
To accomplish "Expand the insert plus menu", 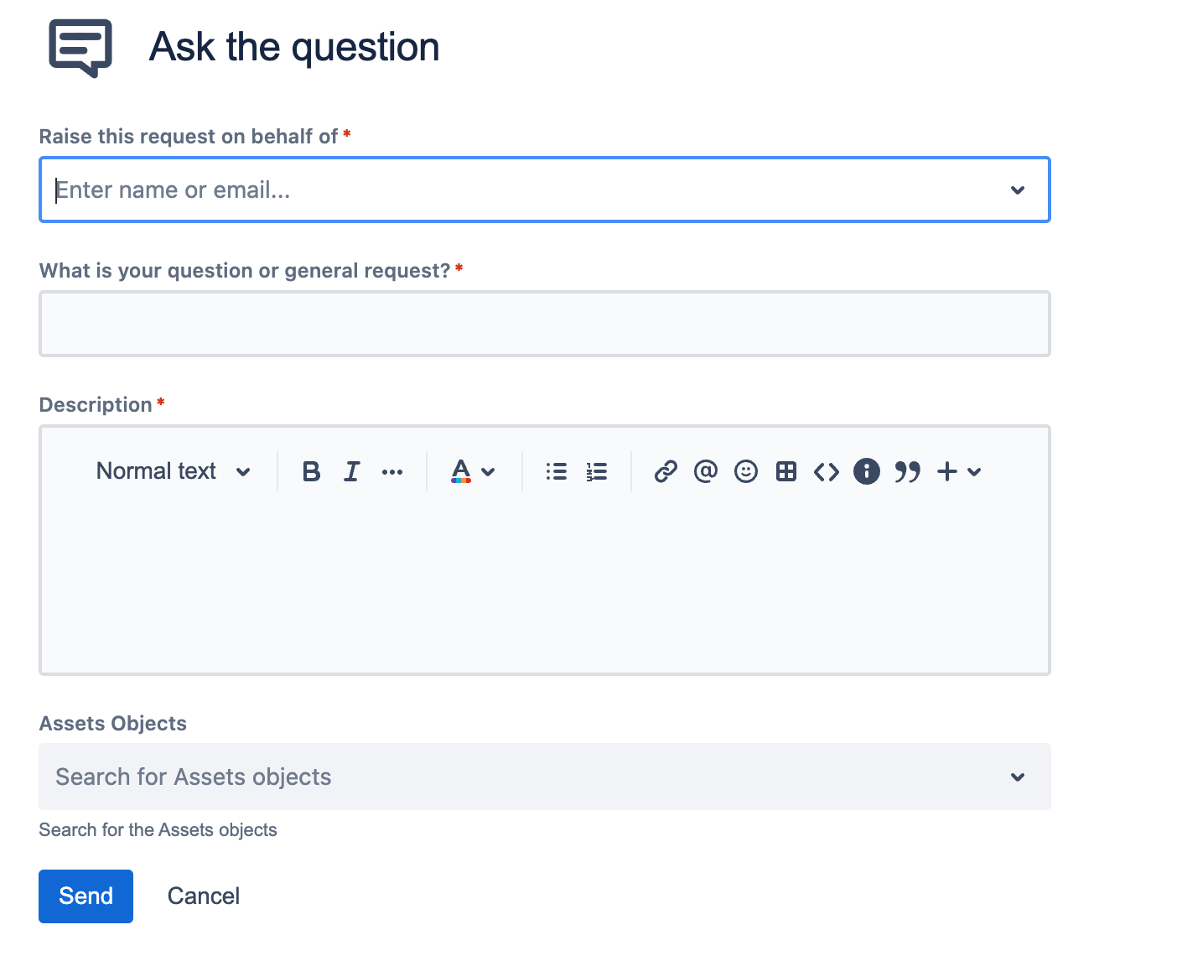I will coord(959,471).
